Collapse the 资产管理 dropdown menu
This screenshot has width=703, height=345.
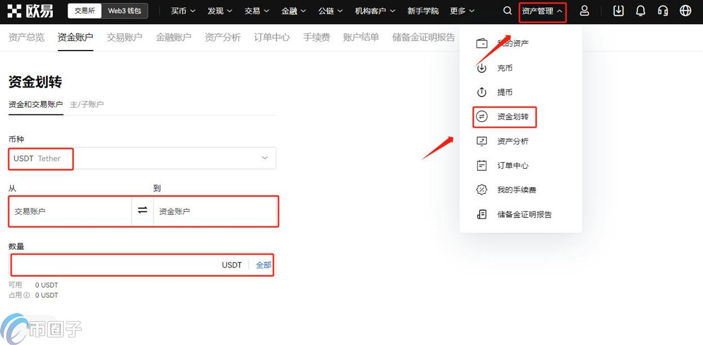pos(542,11)
